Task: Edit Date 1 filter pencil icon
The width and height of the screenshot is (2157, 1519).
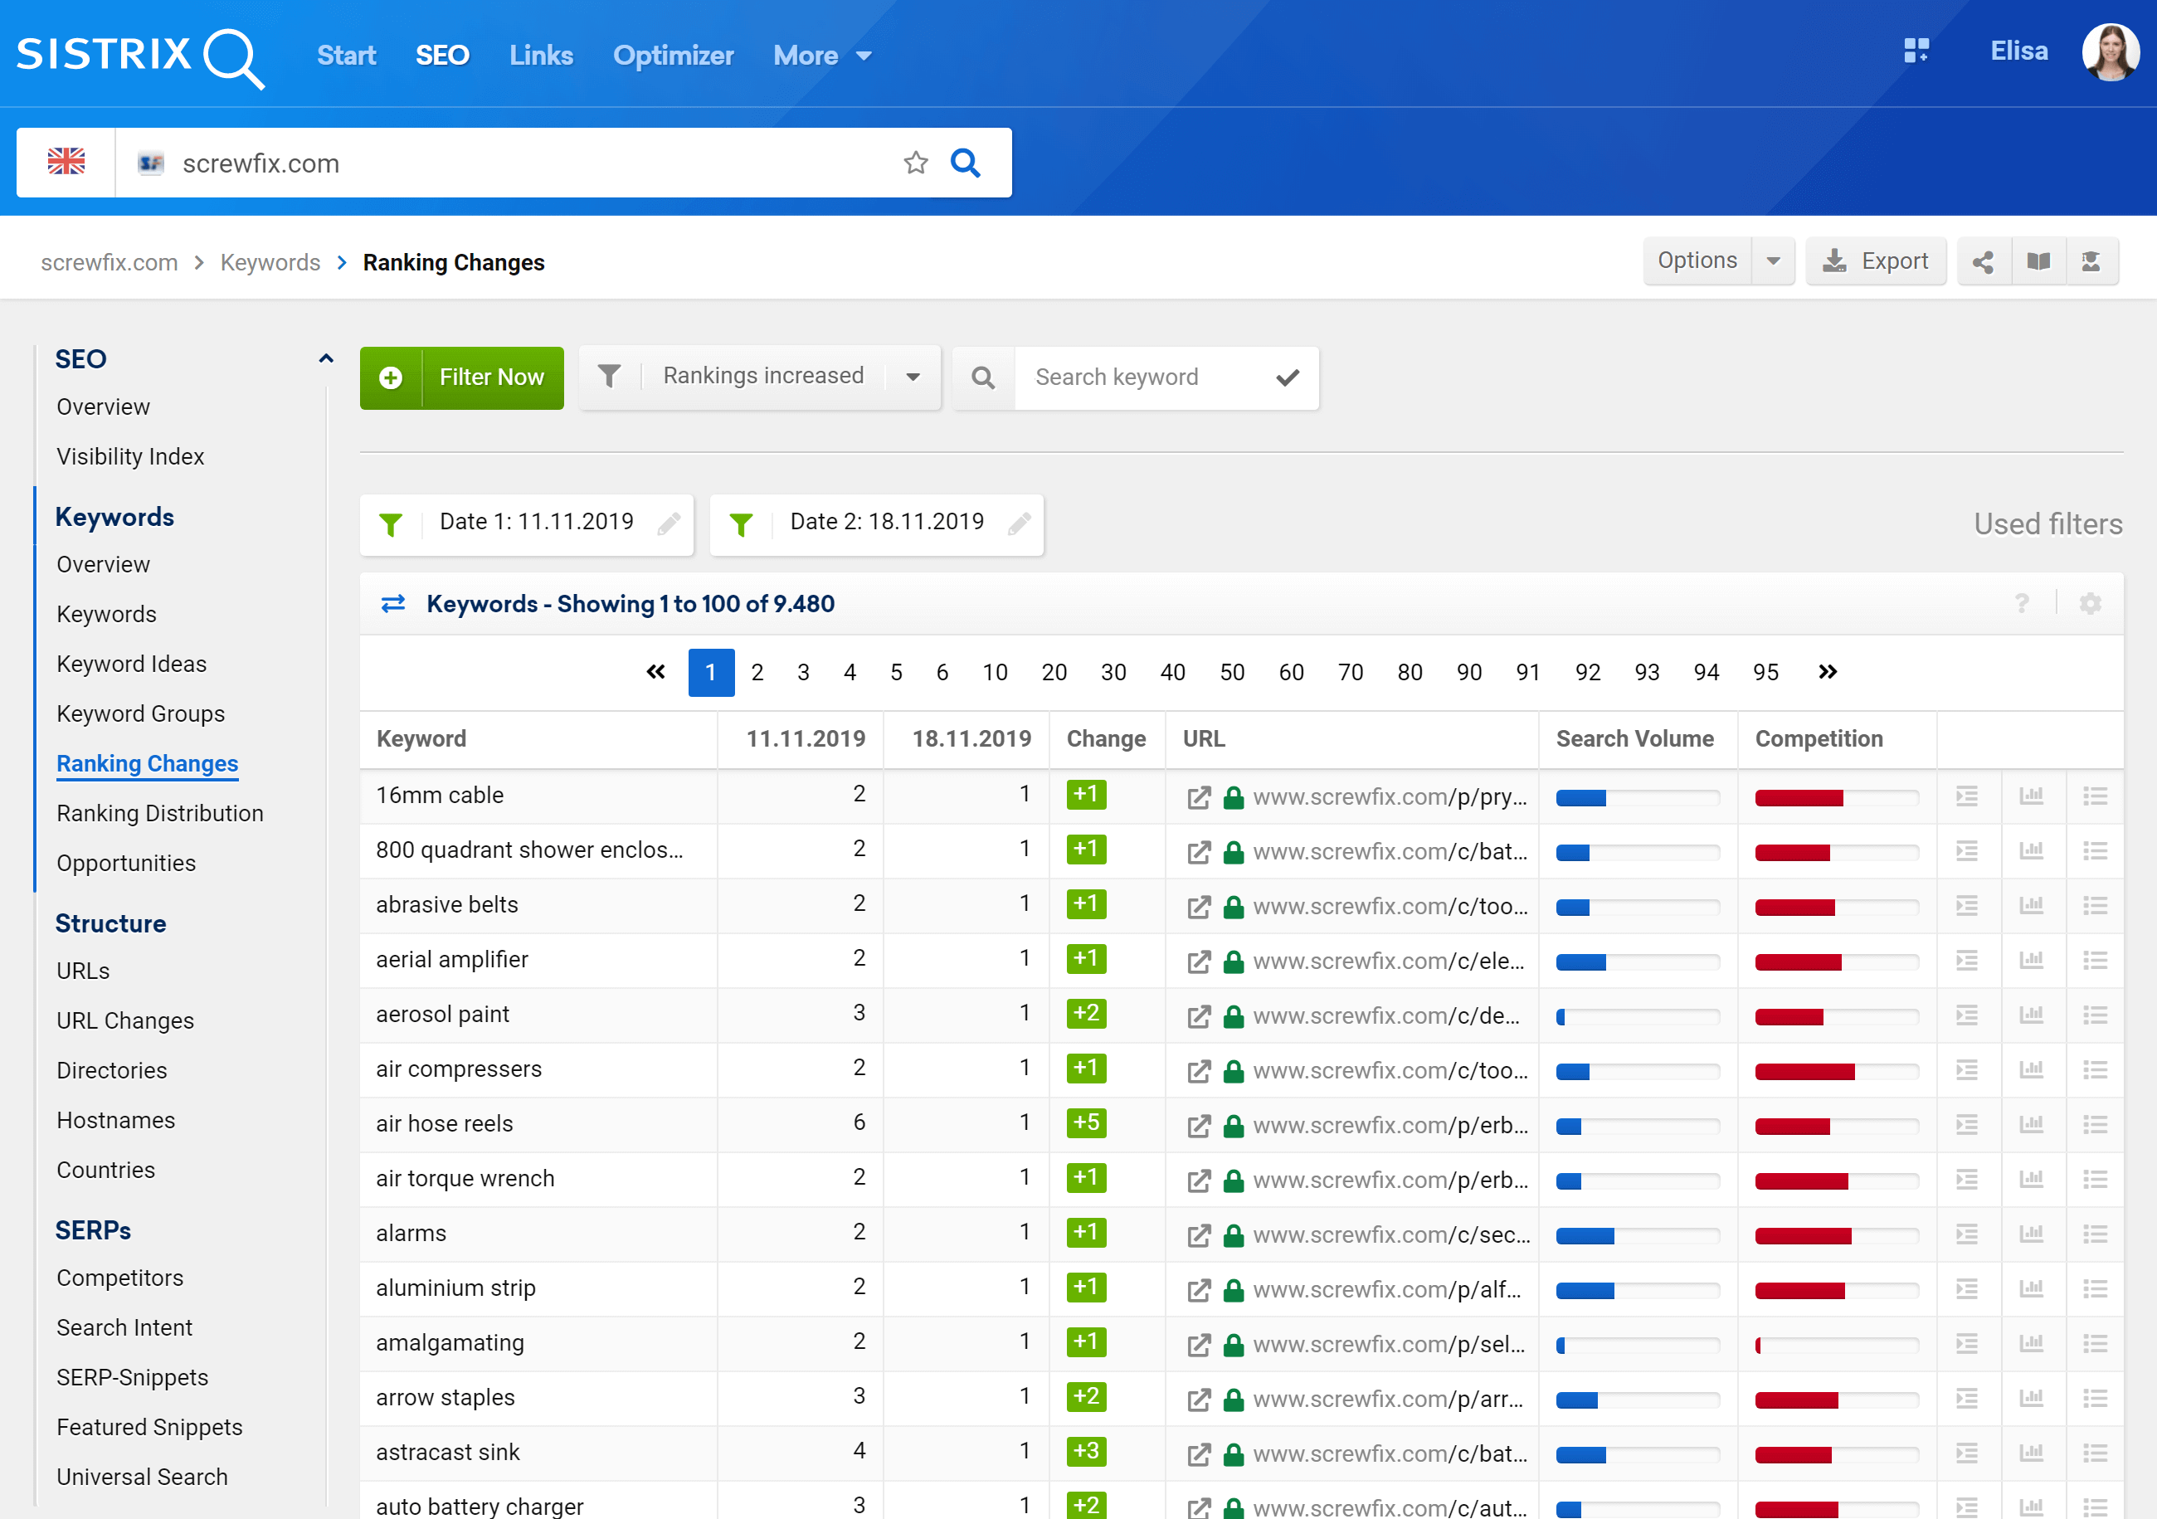Action: (668, 523)
